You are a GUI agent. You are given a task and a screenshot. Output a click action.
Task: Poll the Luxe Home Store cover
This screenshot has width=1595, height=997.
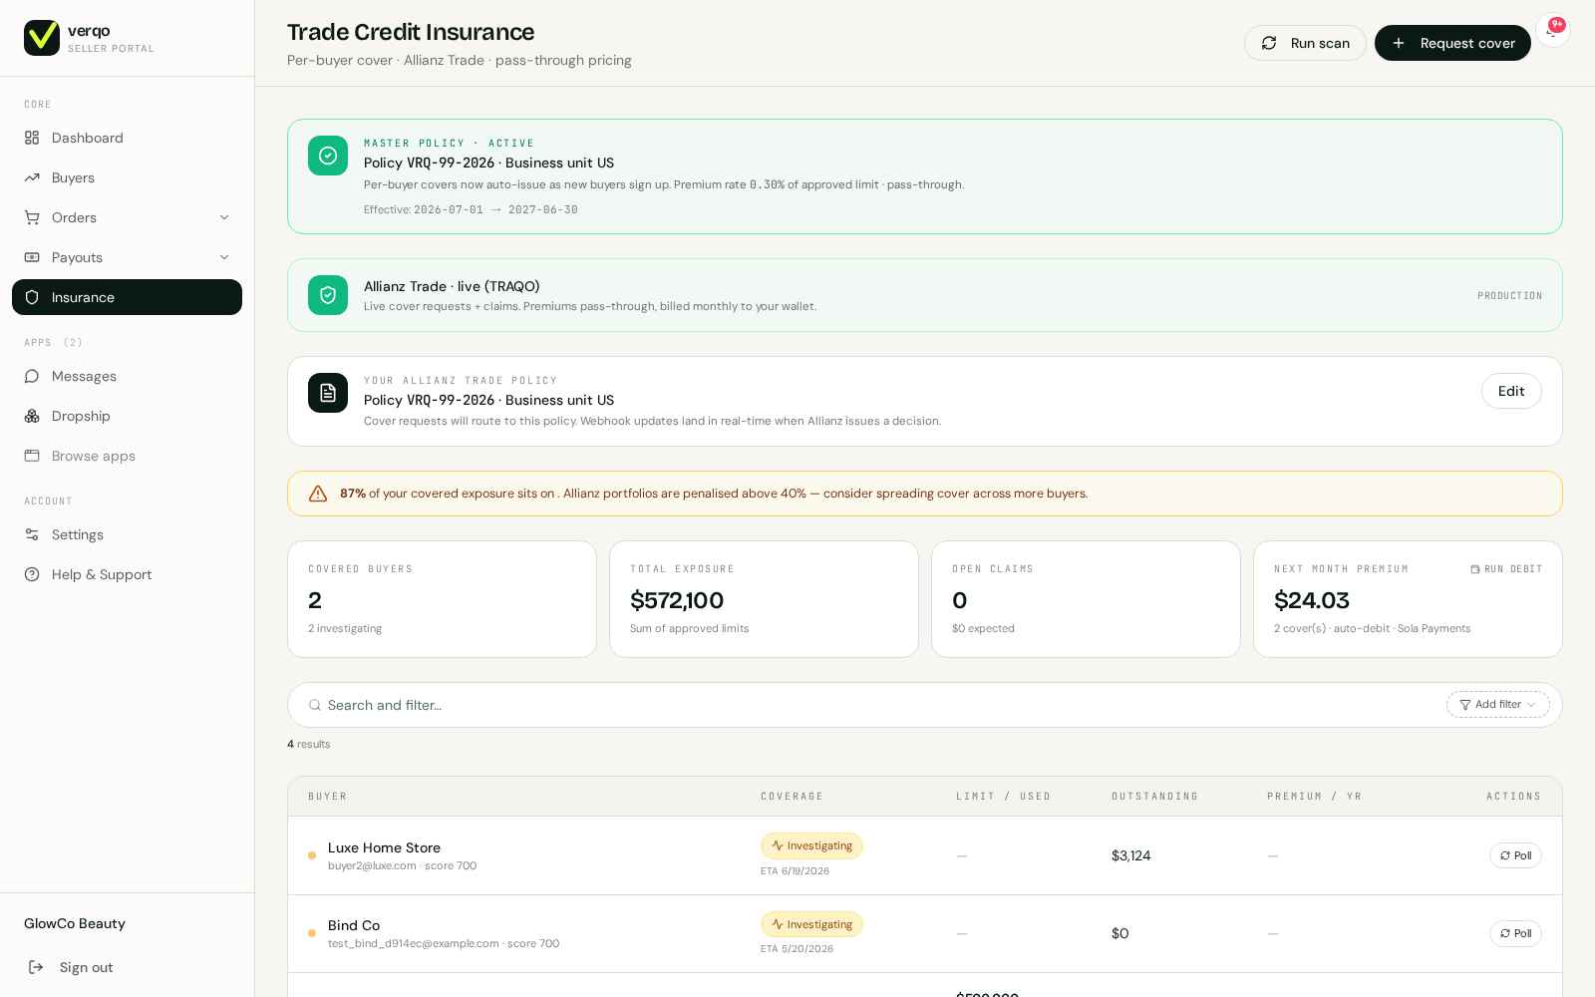click(x=1515, y=855)
